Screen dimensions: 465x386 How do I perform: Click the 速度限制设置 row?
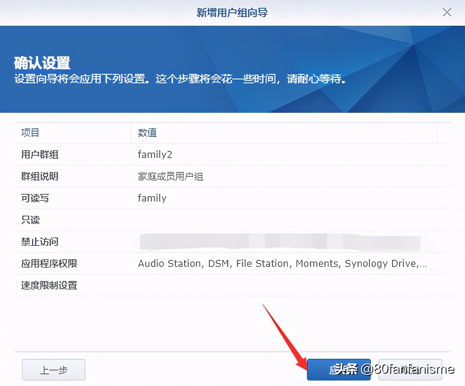(49, 285)
